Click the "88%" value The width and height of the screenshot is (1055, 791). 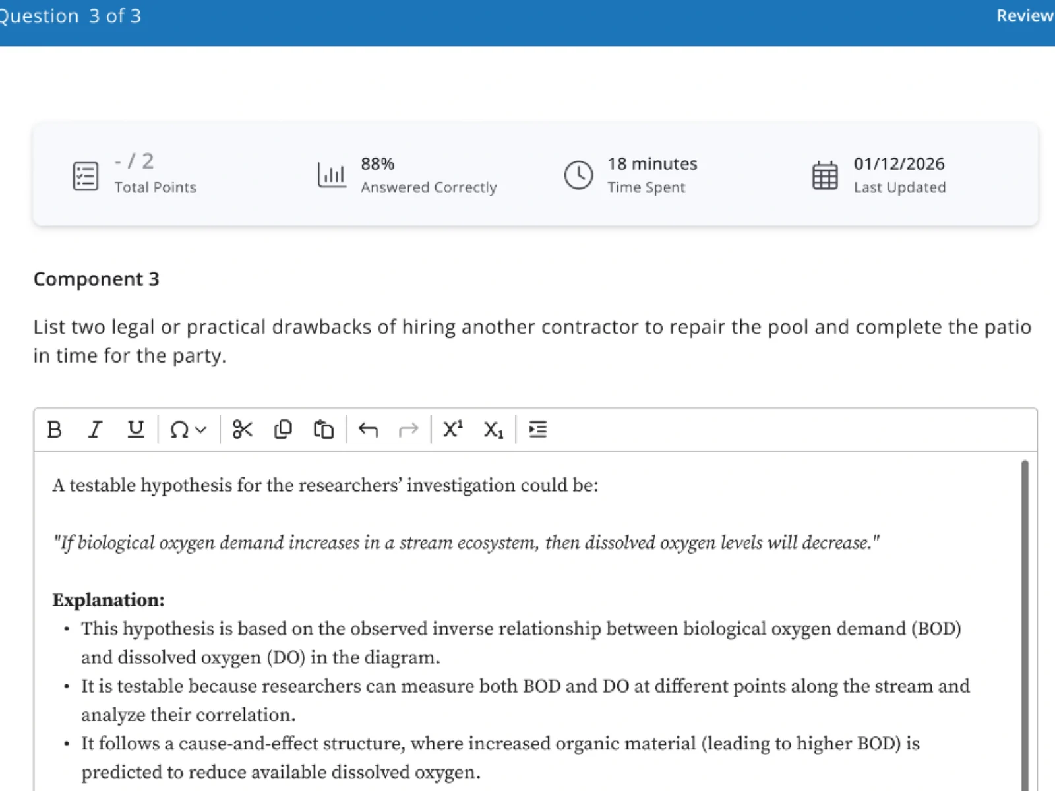tap(377, 163)
